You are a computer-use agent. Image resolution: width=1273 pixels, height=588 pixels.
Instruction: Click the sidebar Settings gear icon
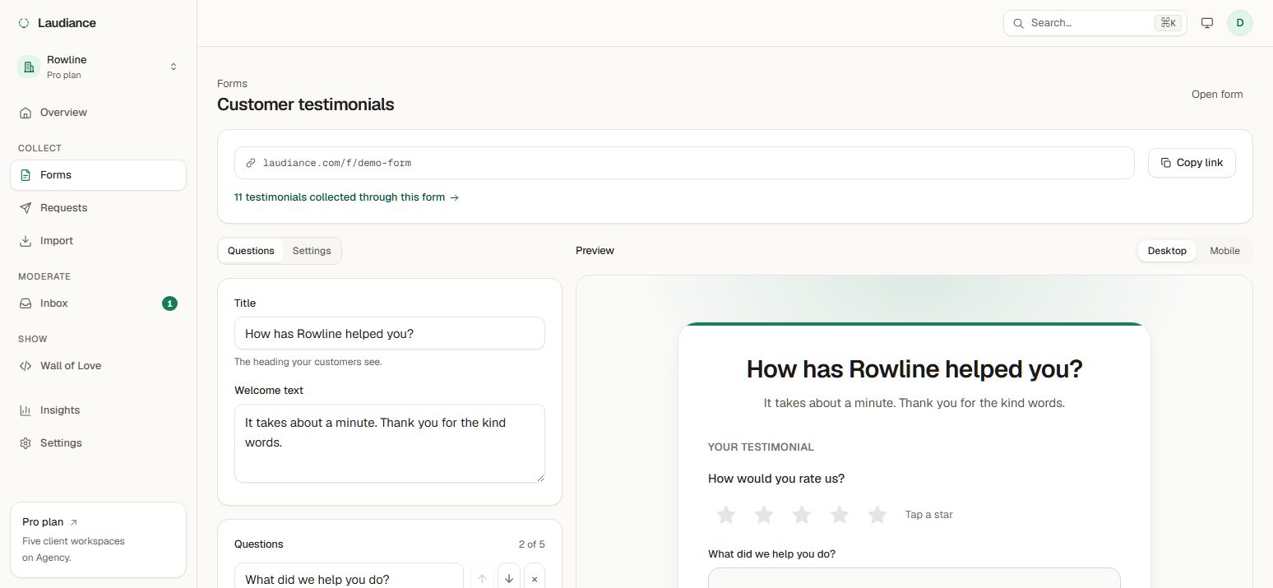click(x=25, y=443)
